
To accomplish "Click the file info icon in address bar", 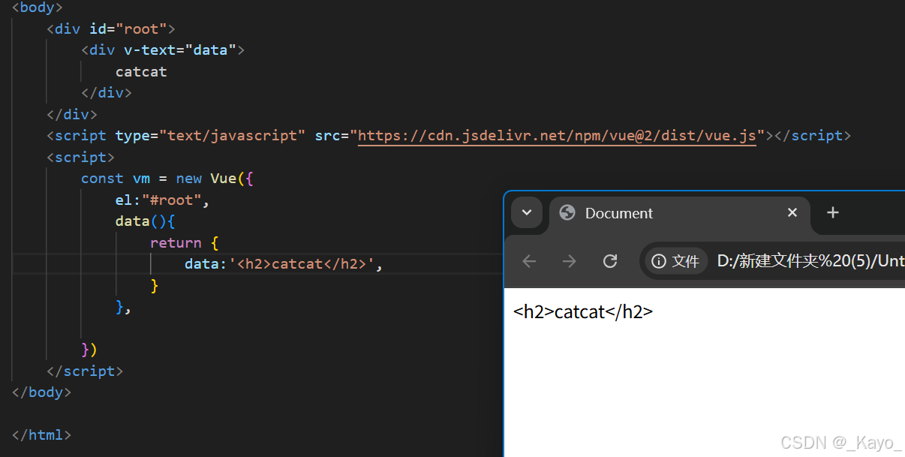I will (676, 261).
